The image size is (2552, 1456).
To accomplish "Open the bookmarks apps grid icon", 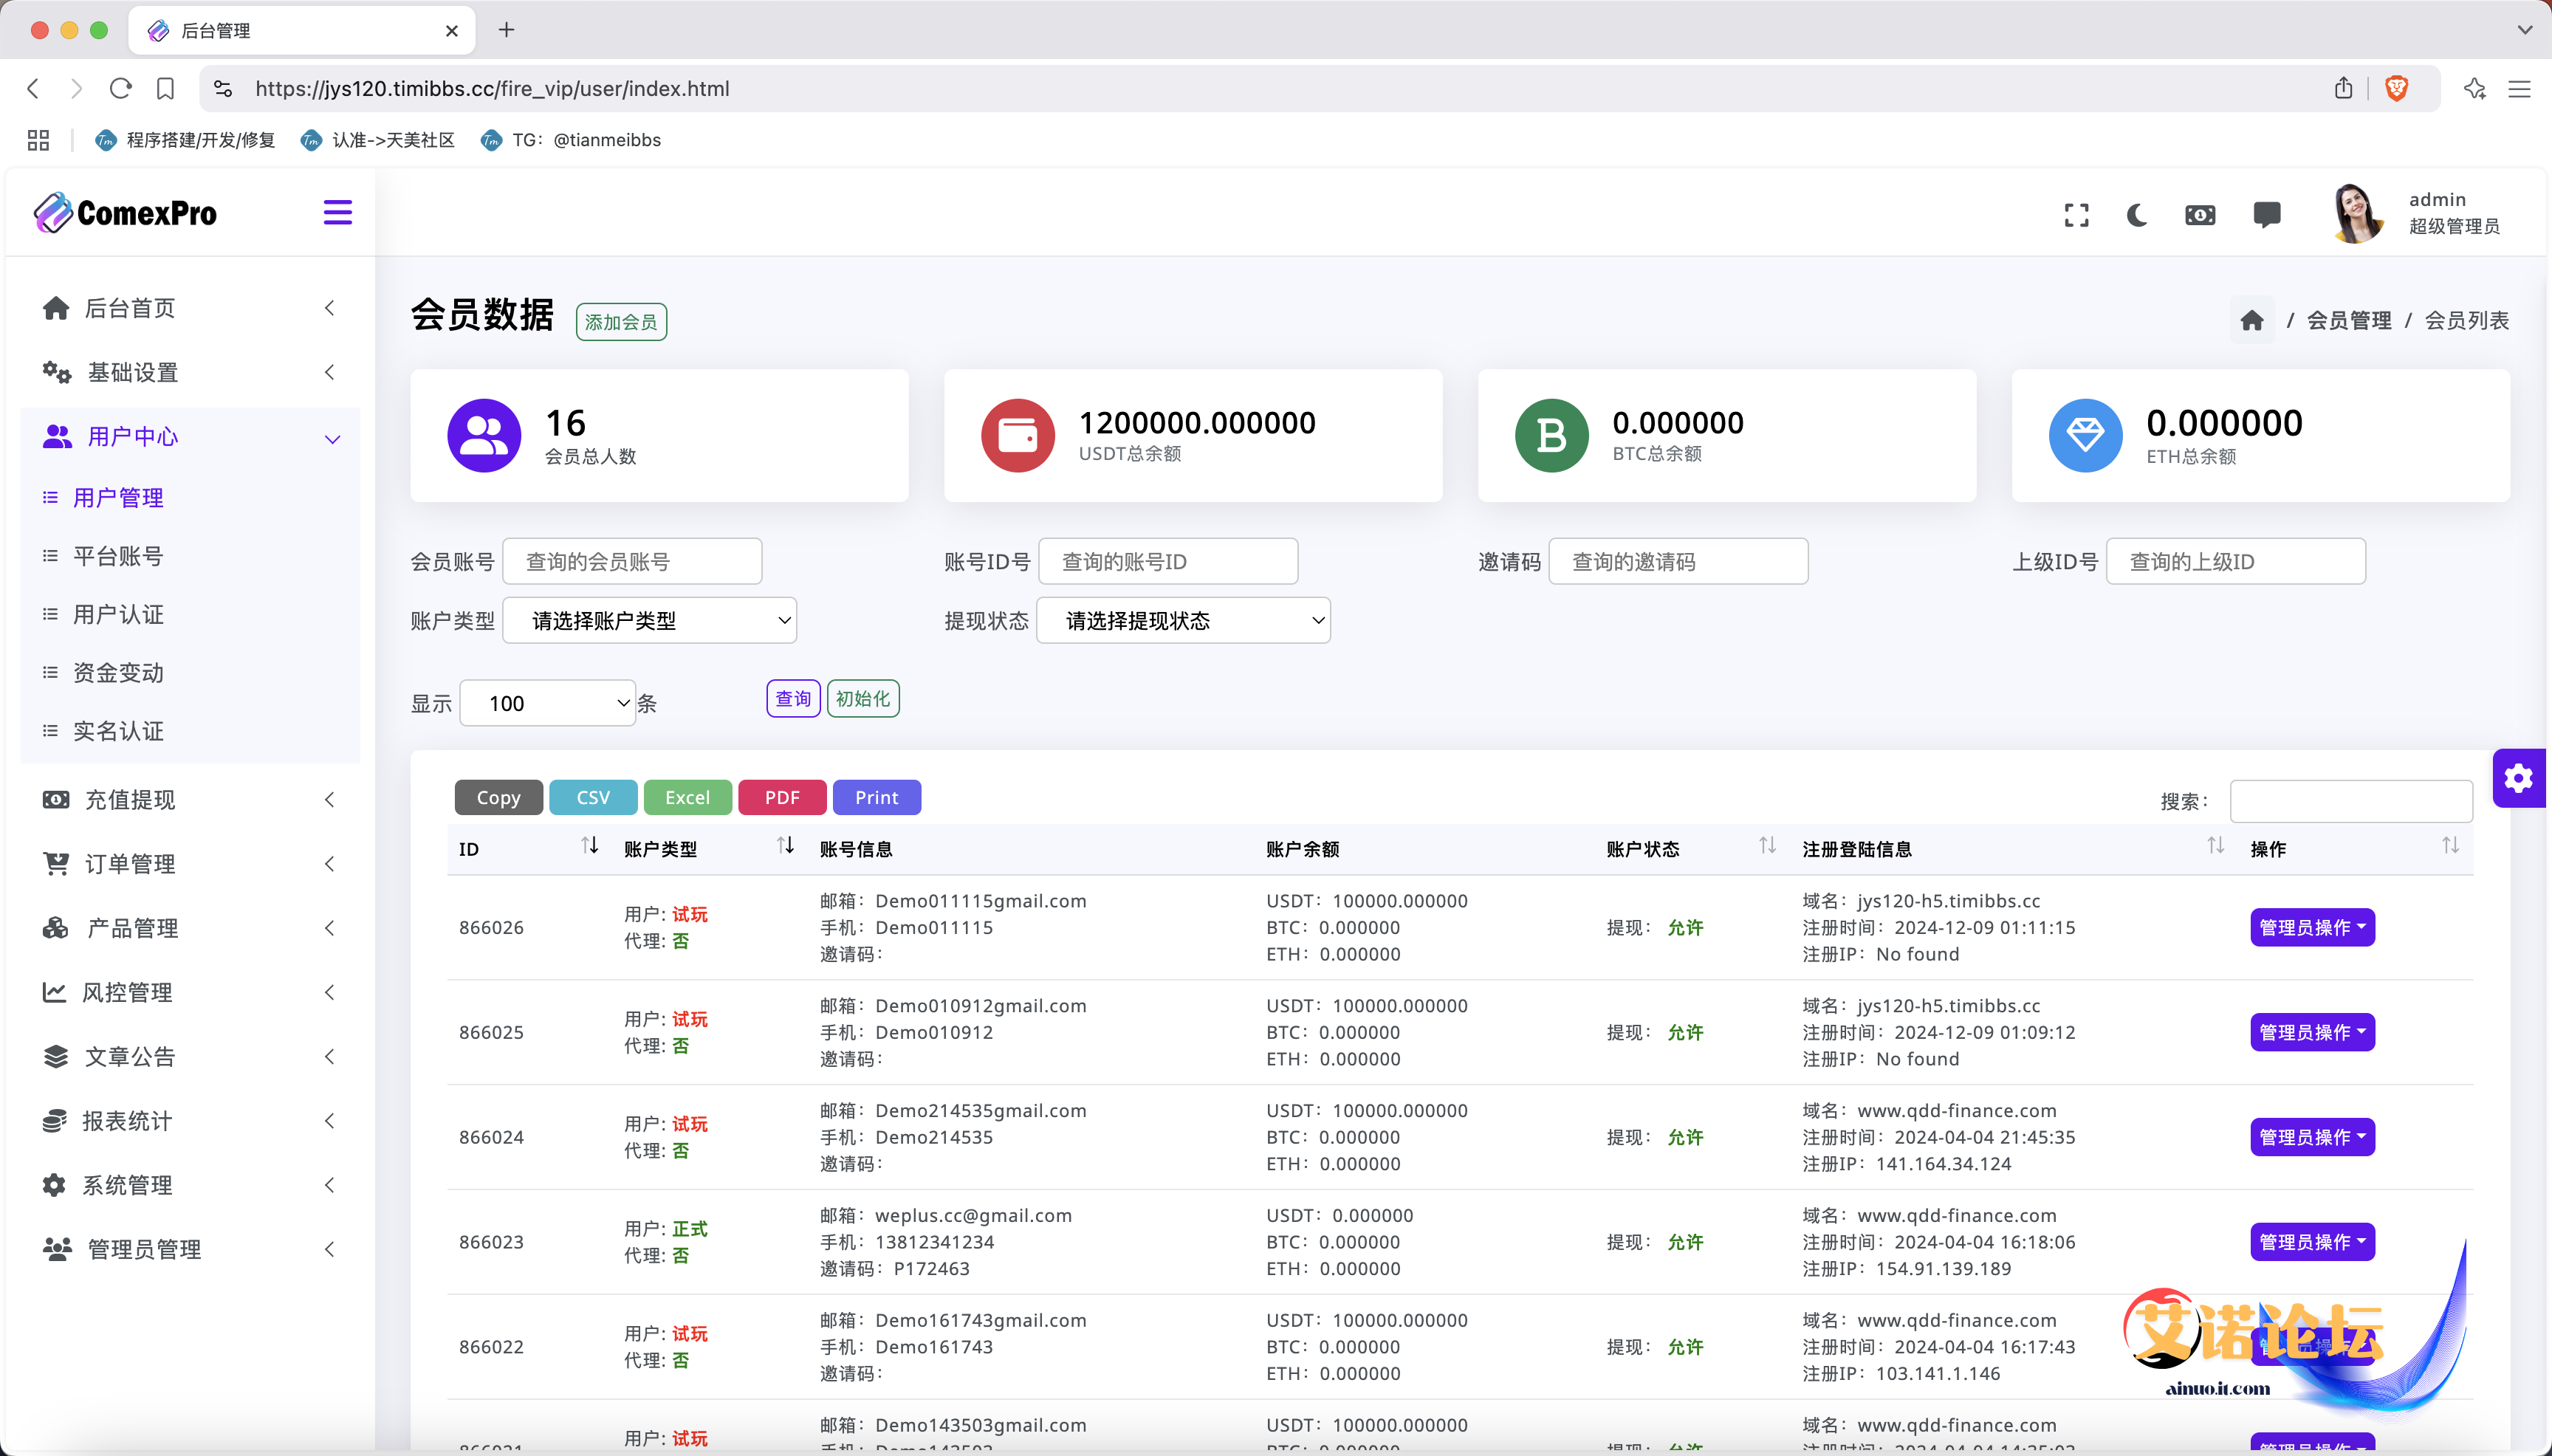I will (x=38, y=140).
